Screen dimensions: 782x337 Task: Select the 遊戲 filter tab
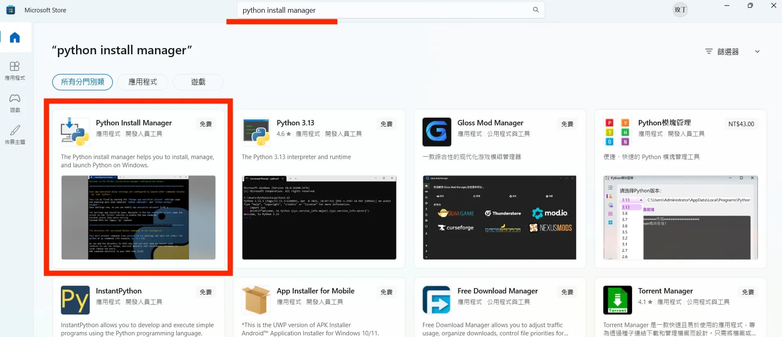198,82
